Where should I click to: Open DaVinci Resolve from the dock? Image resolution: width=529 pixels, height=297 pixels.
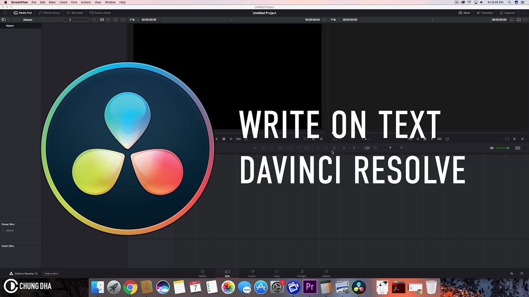tap(359, 287)
